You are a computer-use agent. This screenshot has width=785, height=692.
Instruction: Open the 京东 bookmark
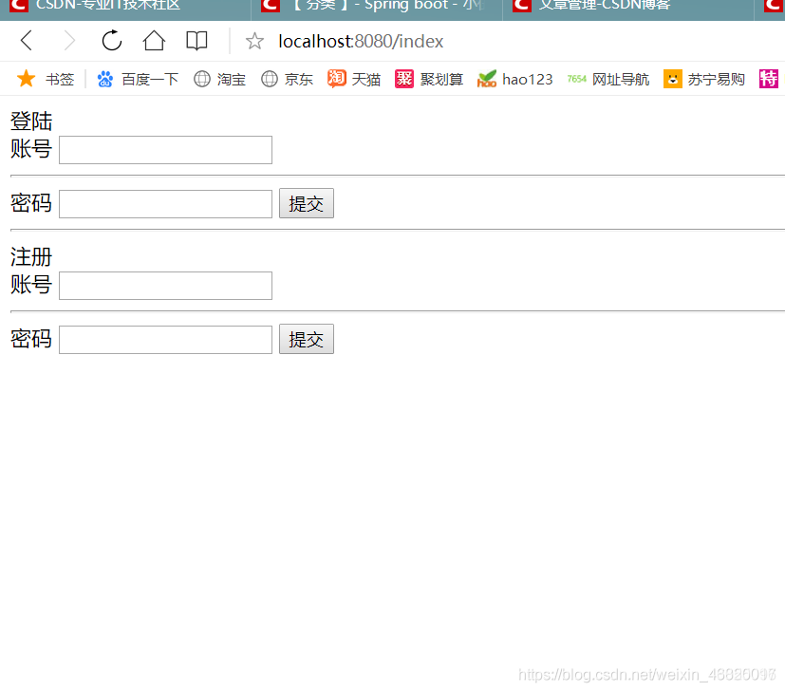click(288, 79)
